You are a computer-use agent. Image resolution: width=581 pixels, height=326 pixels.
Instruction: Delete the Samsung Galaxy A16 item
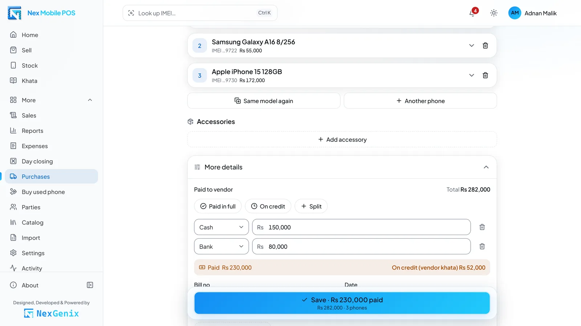(x=485, y=46)
